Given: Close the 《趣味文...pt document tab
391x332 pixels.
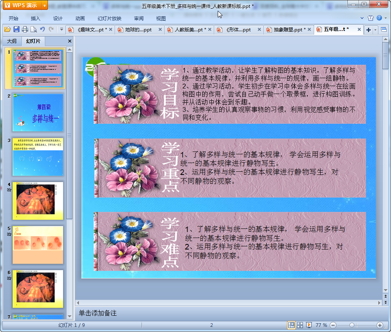Looking at the screenshot, I should 111,29.
